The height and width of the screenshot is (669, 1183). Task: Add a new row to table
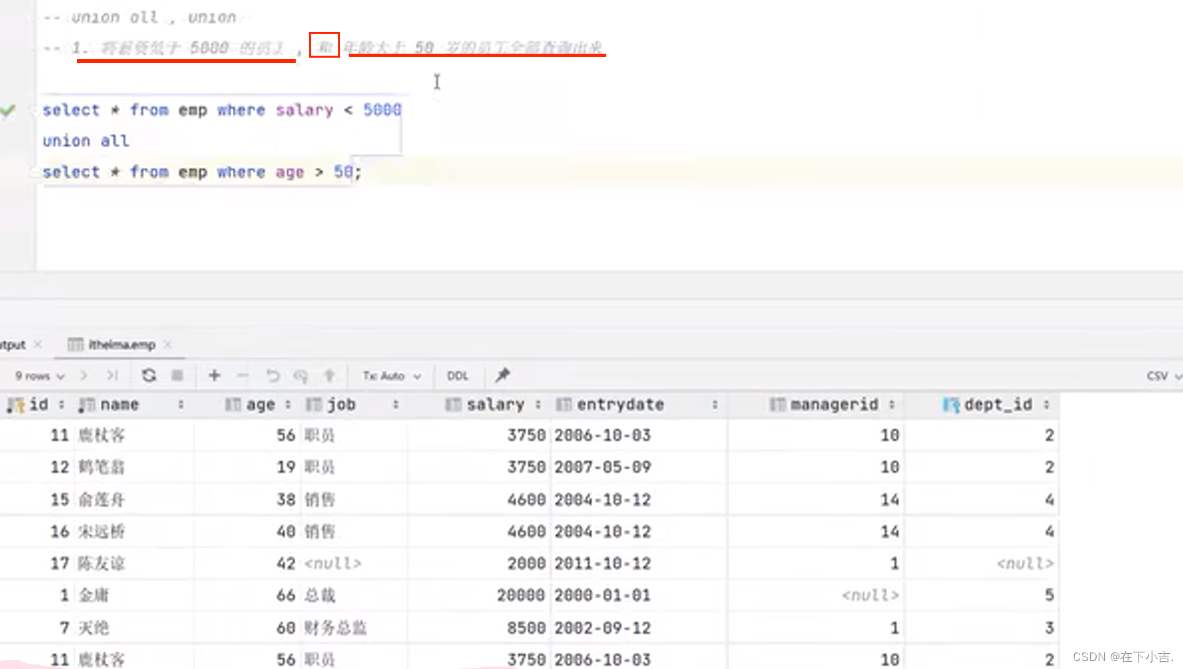[214, 375]
